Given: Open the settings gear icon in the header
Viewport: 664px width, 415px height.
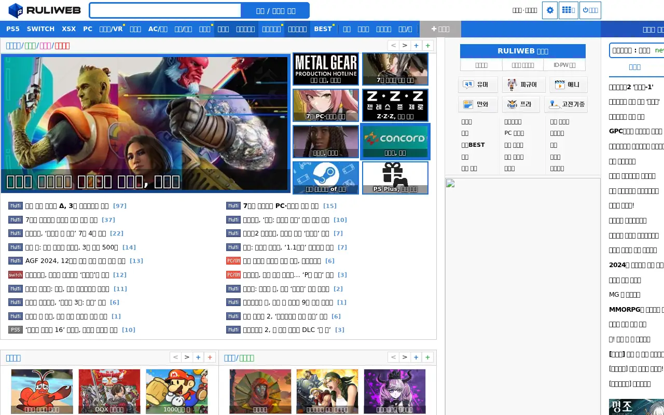Looking at the screenshot, I should tap(550, 10).
